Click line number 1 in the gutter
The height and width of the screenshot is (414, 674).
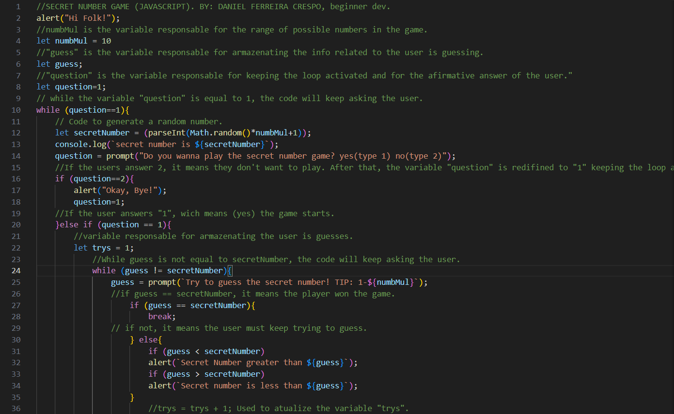pyautogui.click(x=18, y=7)
